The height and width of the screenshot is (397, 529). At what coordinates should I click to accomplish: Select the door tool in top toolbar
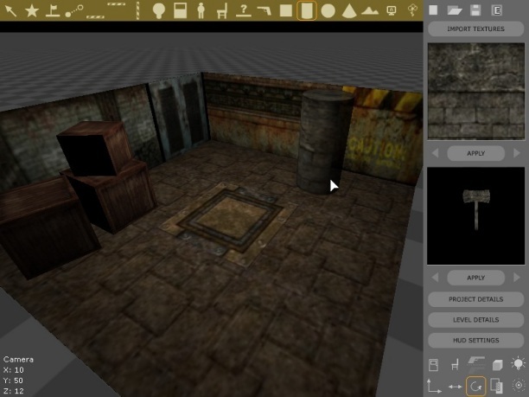180,10
